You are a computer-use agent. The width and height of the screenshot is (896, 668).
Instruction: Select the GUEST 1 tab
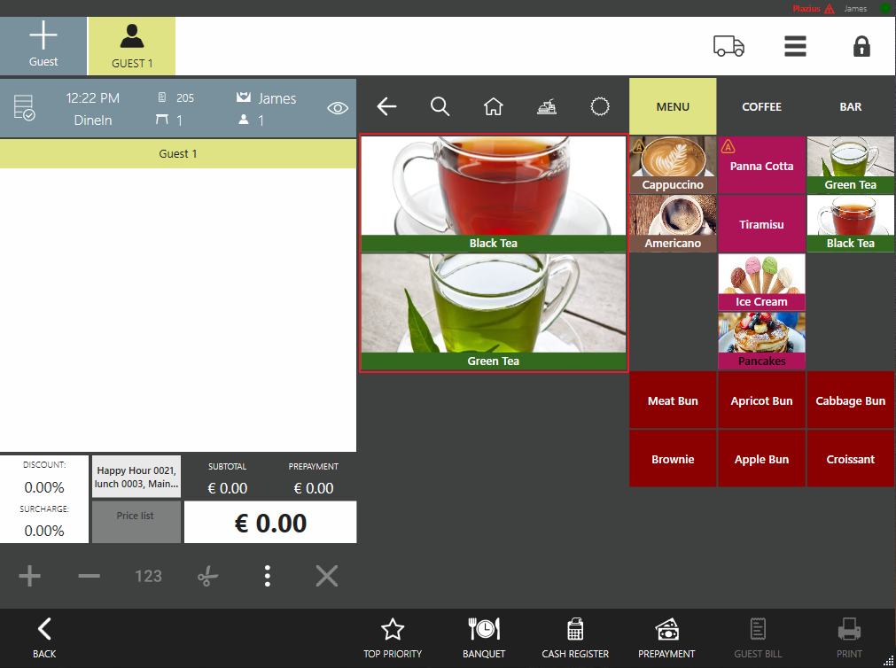coord(132,46)
